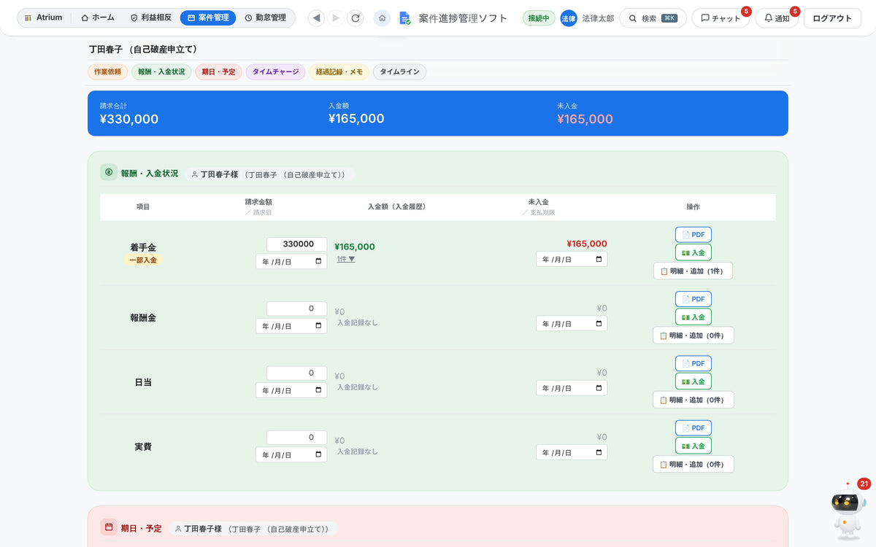This screenshot has width=876, height=547.
Task: Click the 着手金 amount field showing 330000
Action: (296, 244)
